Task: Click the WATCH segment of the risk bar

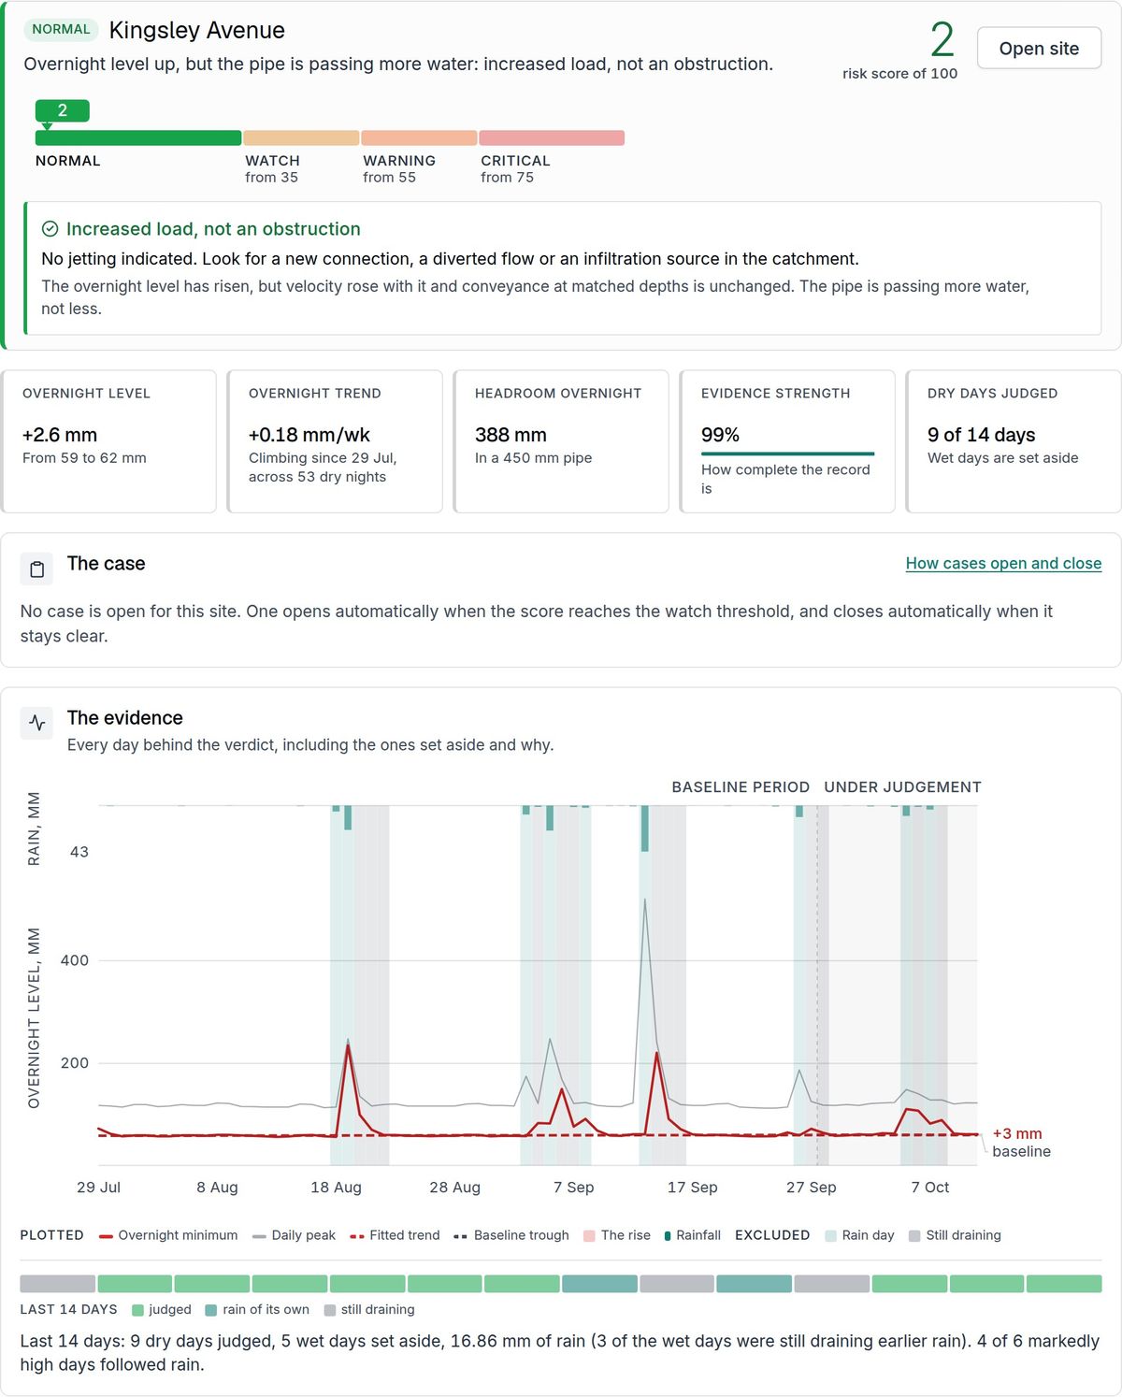Action: (x=301, y=138)
